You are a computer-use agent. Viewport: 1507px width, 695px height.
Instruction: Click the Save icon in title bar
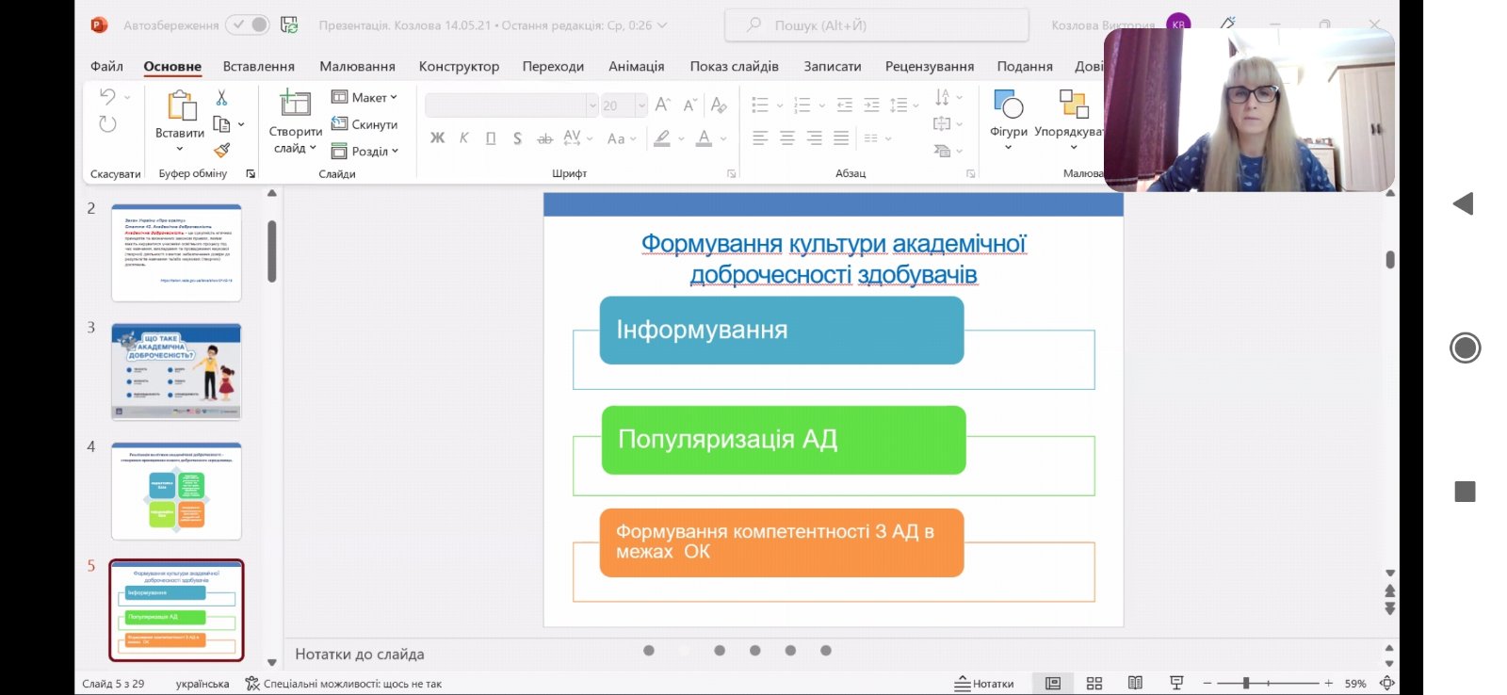[x=289, y=25]
